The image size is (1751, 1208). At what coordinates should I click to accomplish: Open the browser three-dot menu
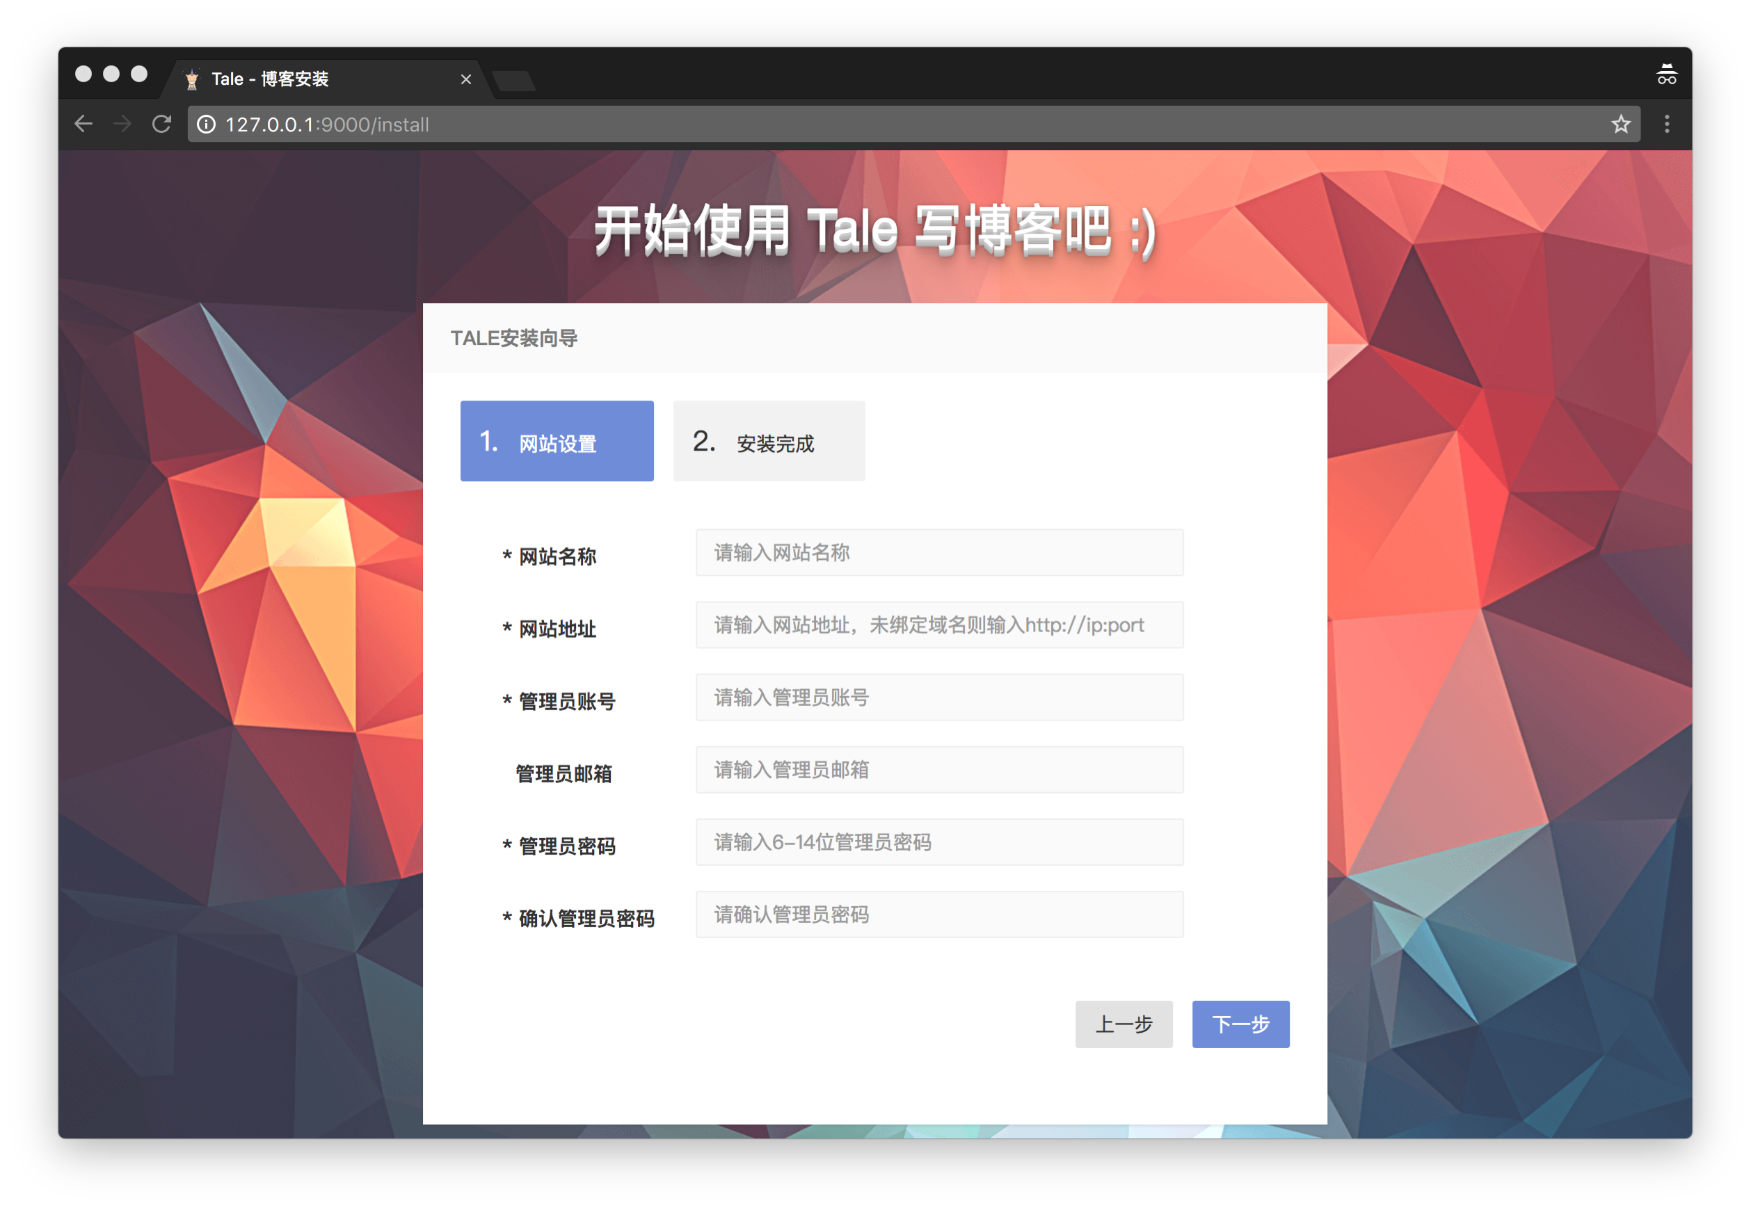click(x=1666, y=124)
